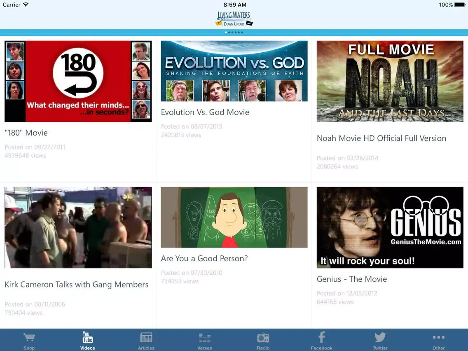This screenshot has height=351, width=468.
Task: Click the "644168 views" count
Action: pyautogui.click(x=335, y=302)
